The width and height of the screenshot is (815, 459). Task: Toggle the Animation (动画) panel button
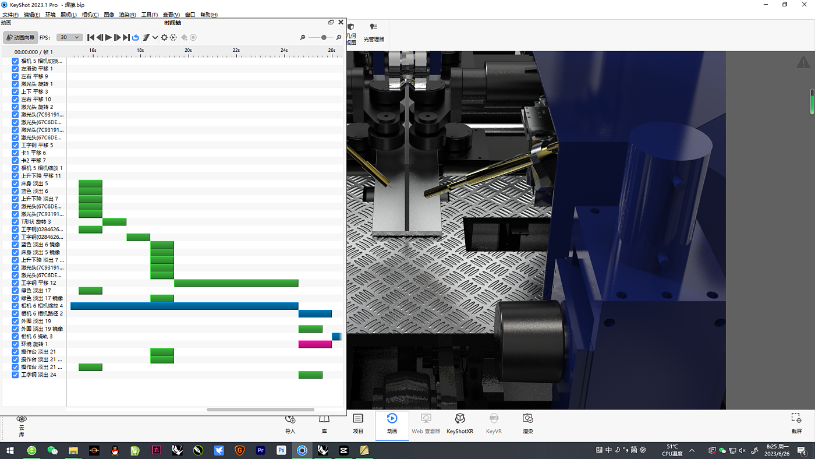click(x=392, y=425)
